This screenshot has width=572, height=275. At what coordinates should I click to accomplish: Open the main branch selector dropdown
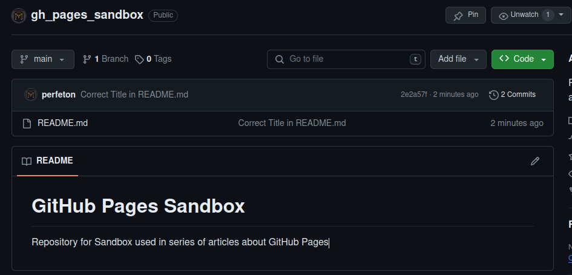point(43,59)
